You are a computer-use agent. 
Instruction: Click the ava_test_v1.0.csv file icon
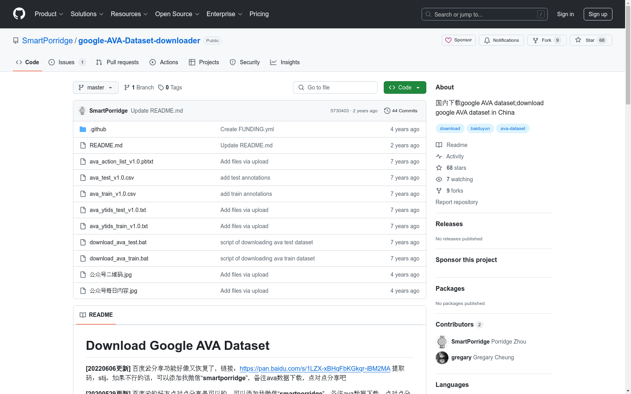[x=83, y=178]
